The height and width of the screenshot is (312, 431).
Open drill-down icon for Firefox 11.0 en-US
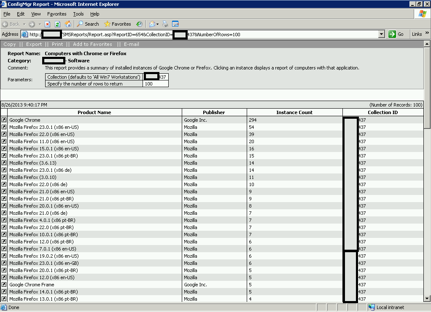coord(4,141)
